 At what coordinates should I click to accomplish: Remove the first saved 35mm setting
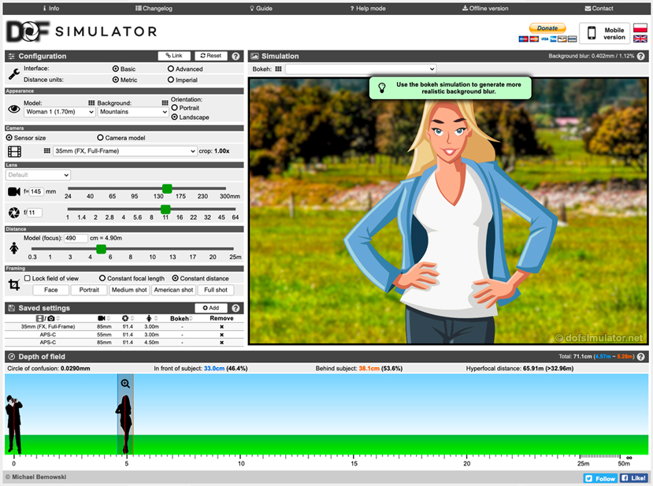221,326
